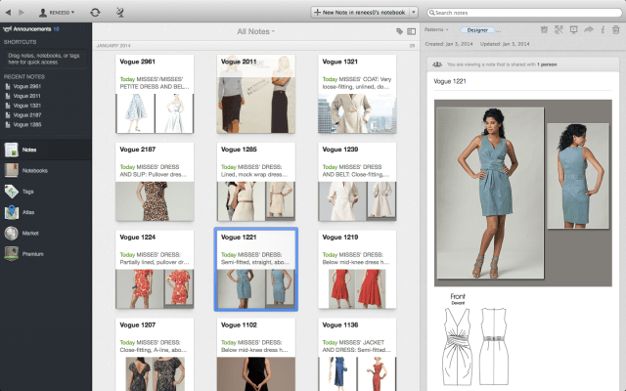Image resolution: width=626 pixels, height=391 pixels.
Task: Open the RENEES0 account menu
Action: pos(57,13)
